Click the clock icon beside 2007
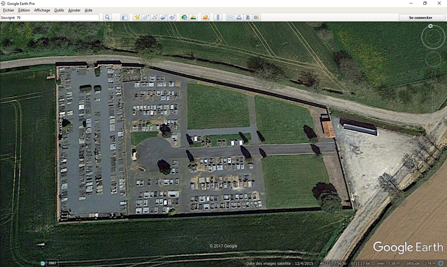The height and width of the screenshot is (267, 447). 43,263
